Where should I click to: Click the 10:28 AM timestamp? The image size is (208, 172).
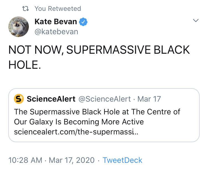tap(25, 160)
